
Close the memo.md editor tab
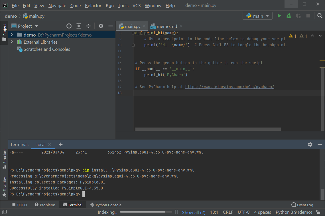tap(181, 26)
